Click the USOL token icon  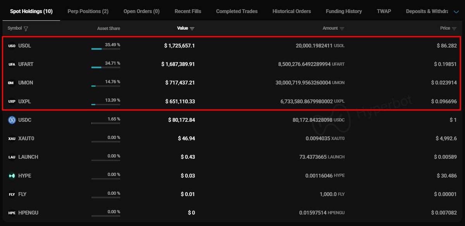12,46
